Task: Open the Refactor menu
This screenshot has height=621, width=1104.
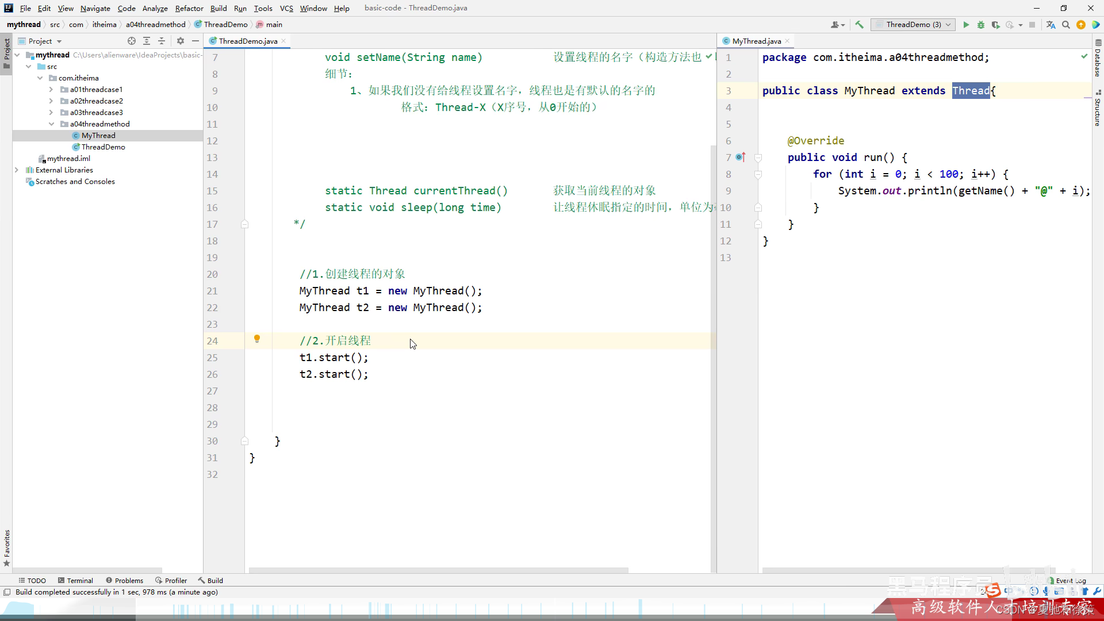Action: (189, 8)
